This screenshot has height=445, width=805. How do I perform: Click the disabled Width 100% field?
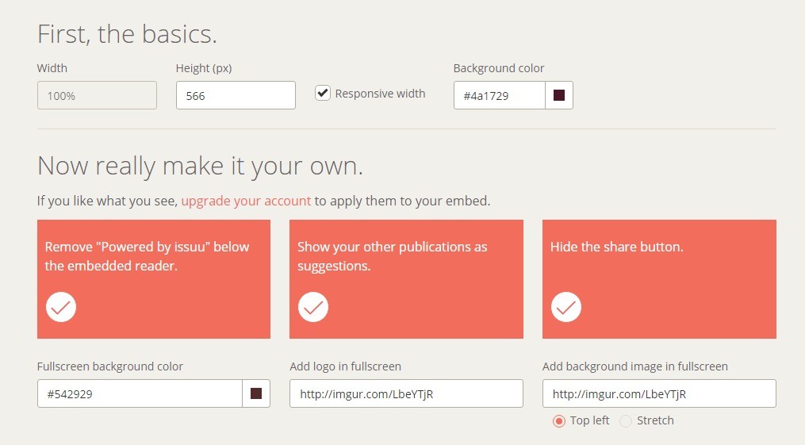click(97, 95)
